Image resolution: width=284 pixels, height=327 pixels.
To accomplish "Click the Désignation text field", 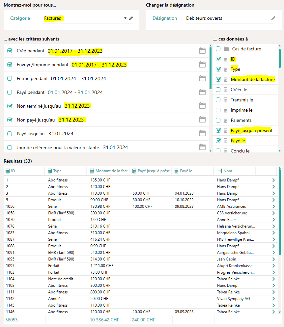I will coord(227,18).
